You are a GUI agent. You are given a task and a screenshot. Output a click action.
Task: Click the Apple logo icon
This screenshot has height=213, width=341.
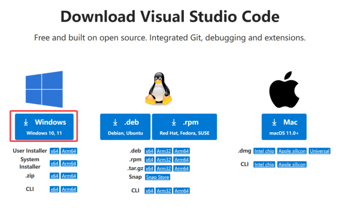[x=283, y=89]
